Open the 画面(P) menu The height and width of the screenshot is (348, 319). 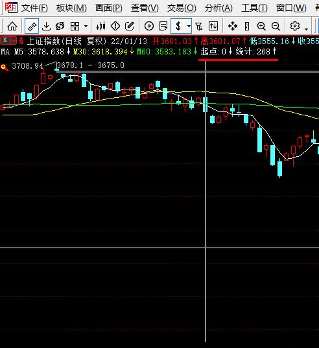click(x=109, y=8)
